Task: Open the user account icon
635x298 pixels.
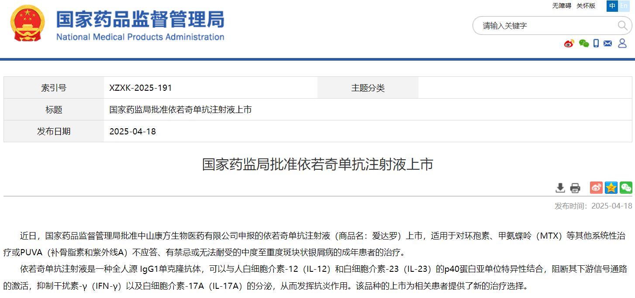Action: 621,43
